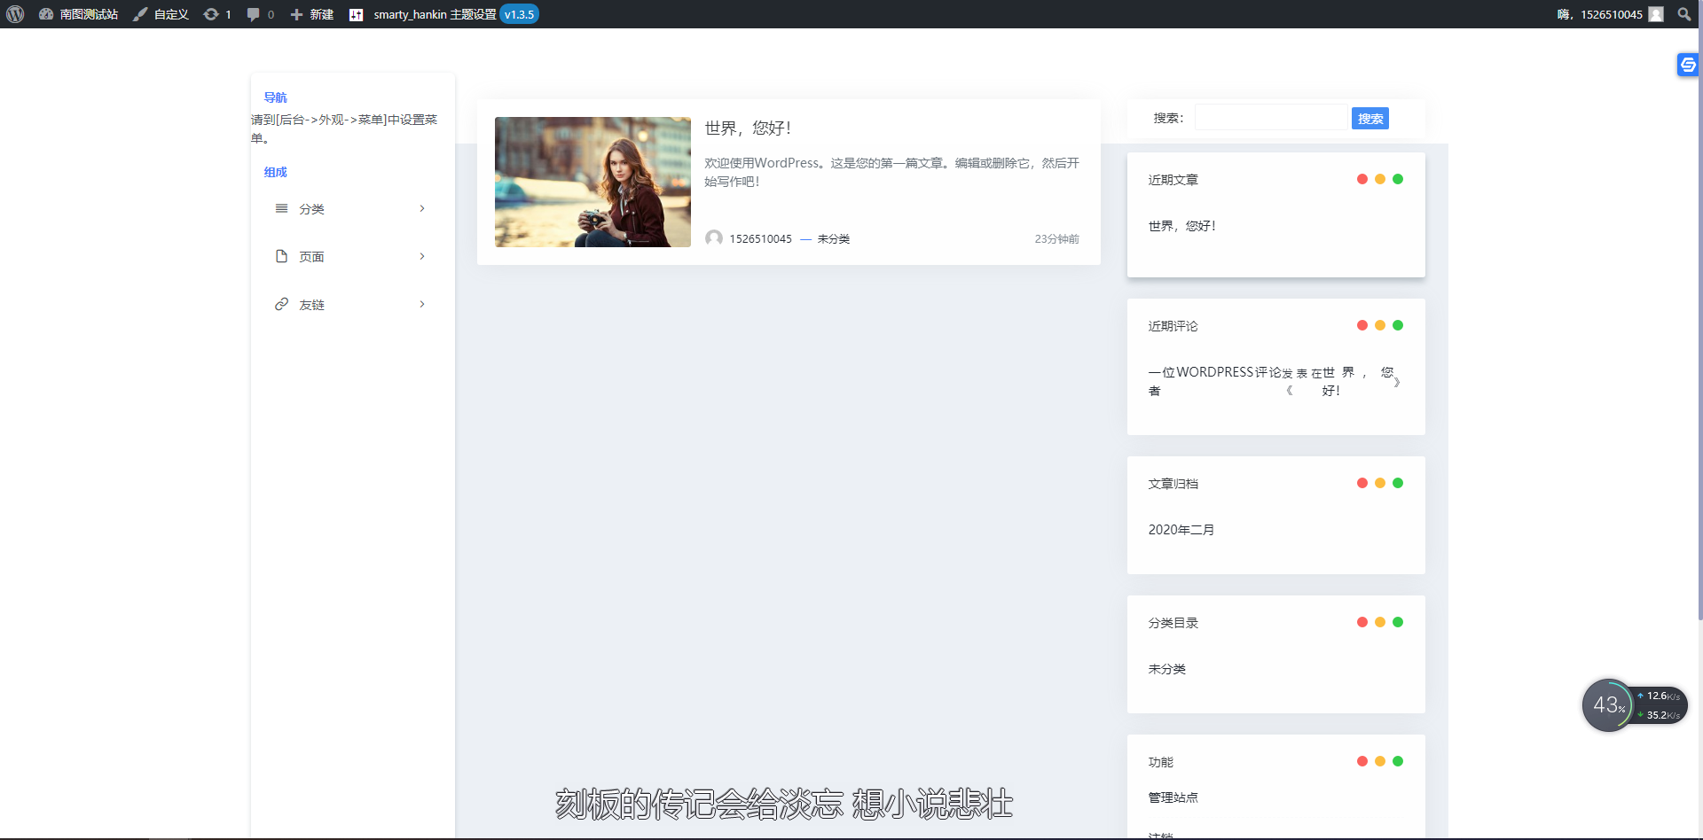This screenshot has width=1703, height=840.
Task: Open the search magnifier in the admin bar
Action: [x=1684, y=13]
